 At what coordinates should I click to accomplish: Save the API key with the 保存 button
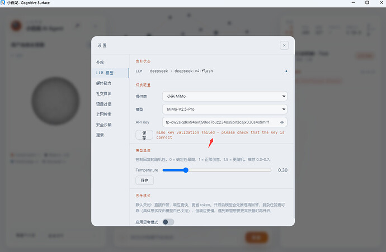tap(144, 135)
